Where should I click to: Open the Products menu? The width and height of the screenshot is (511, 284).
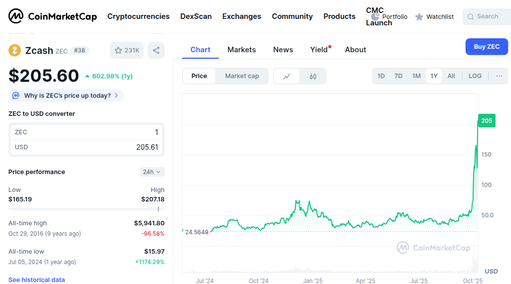(339, 16)
